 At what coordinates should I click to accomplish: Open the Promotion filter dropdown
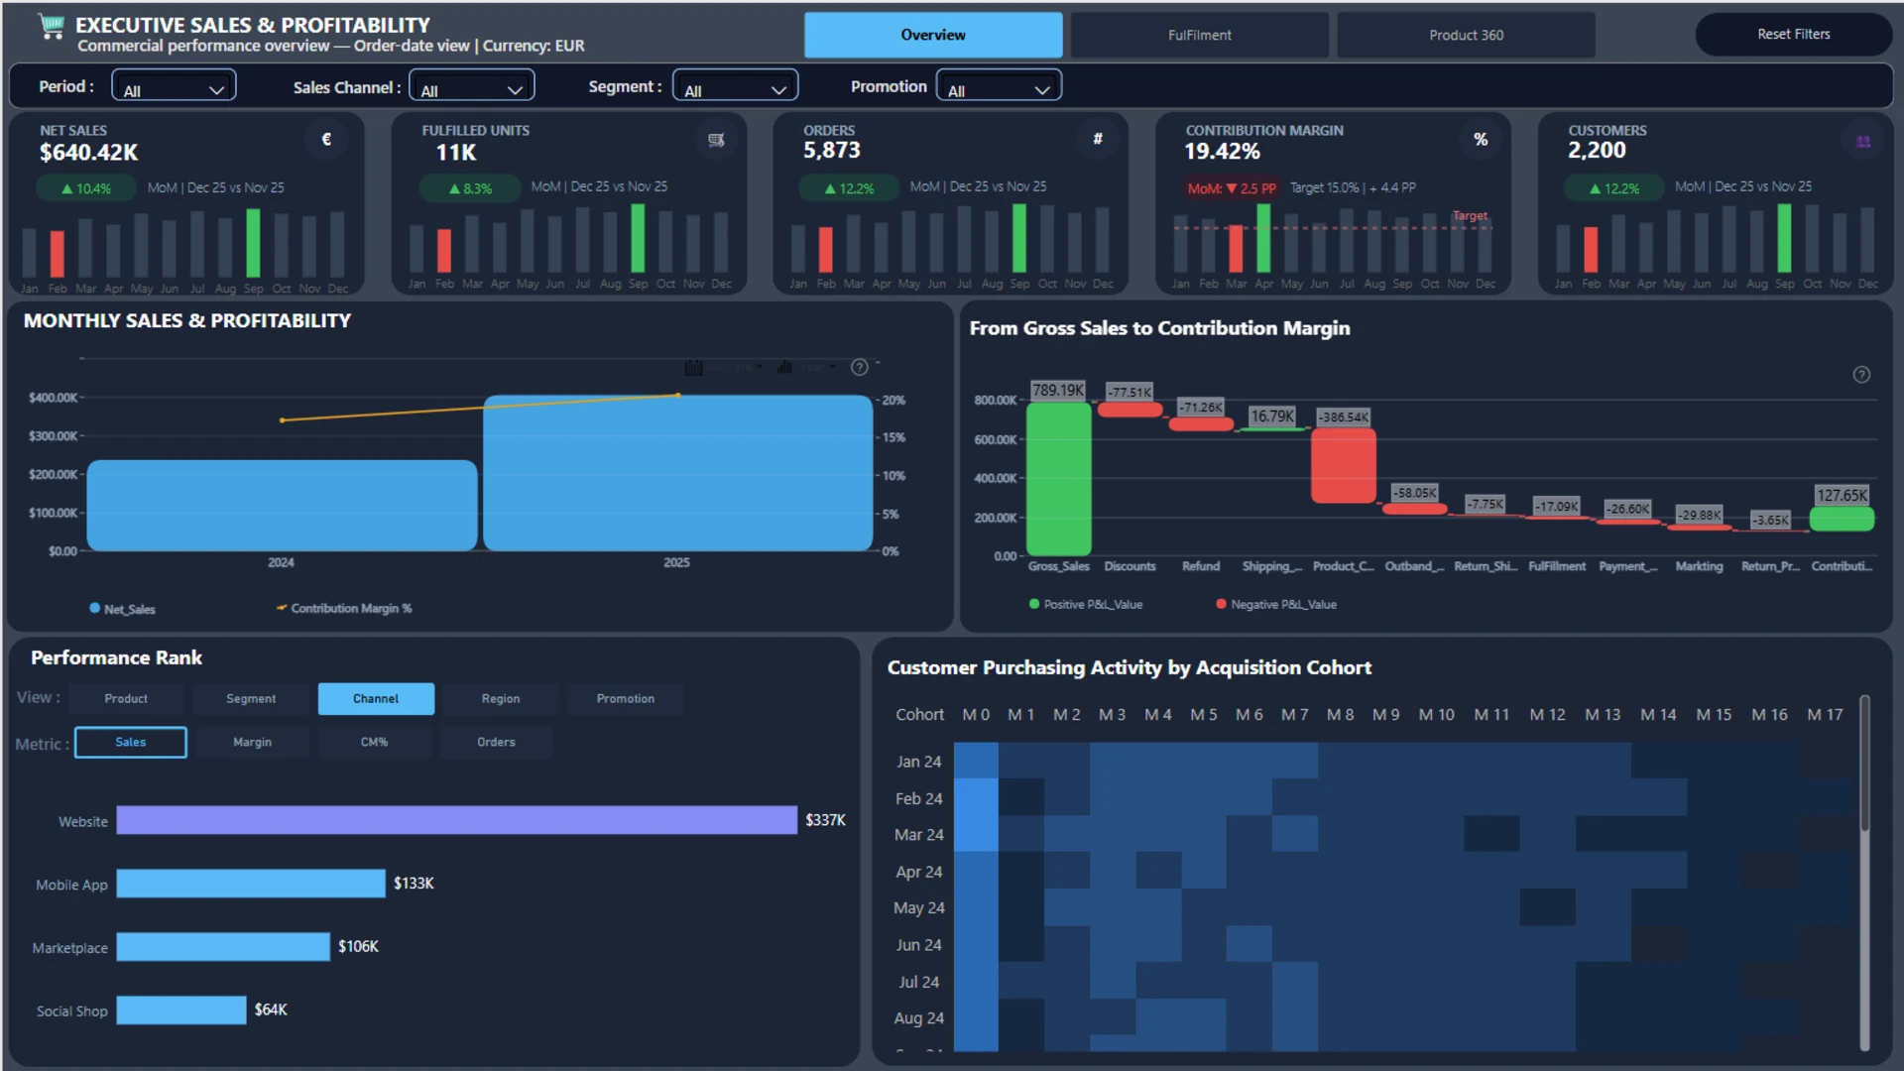[x=999, y=86]
